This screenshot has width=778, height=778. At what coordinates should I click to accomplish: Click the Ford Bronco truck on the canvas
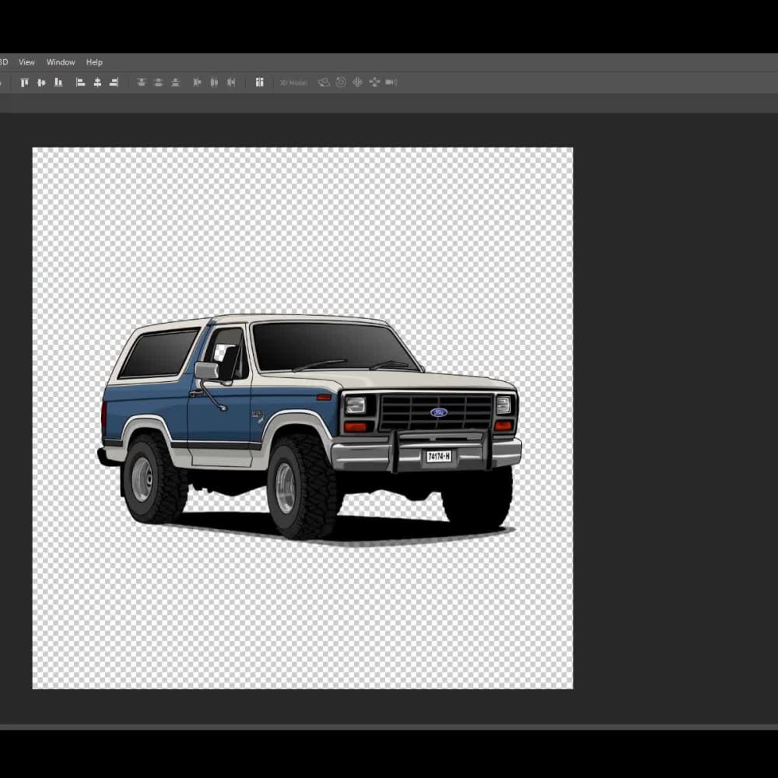309,429
